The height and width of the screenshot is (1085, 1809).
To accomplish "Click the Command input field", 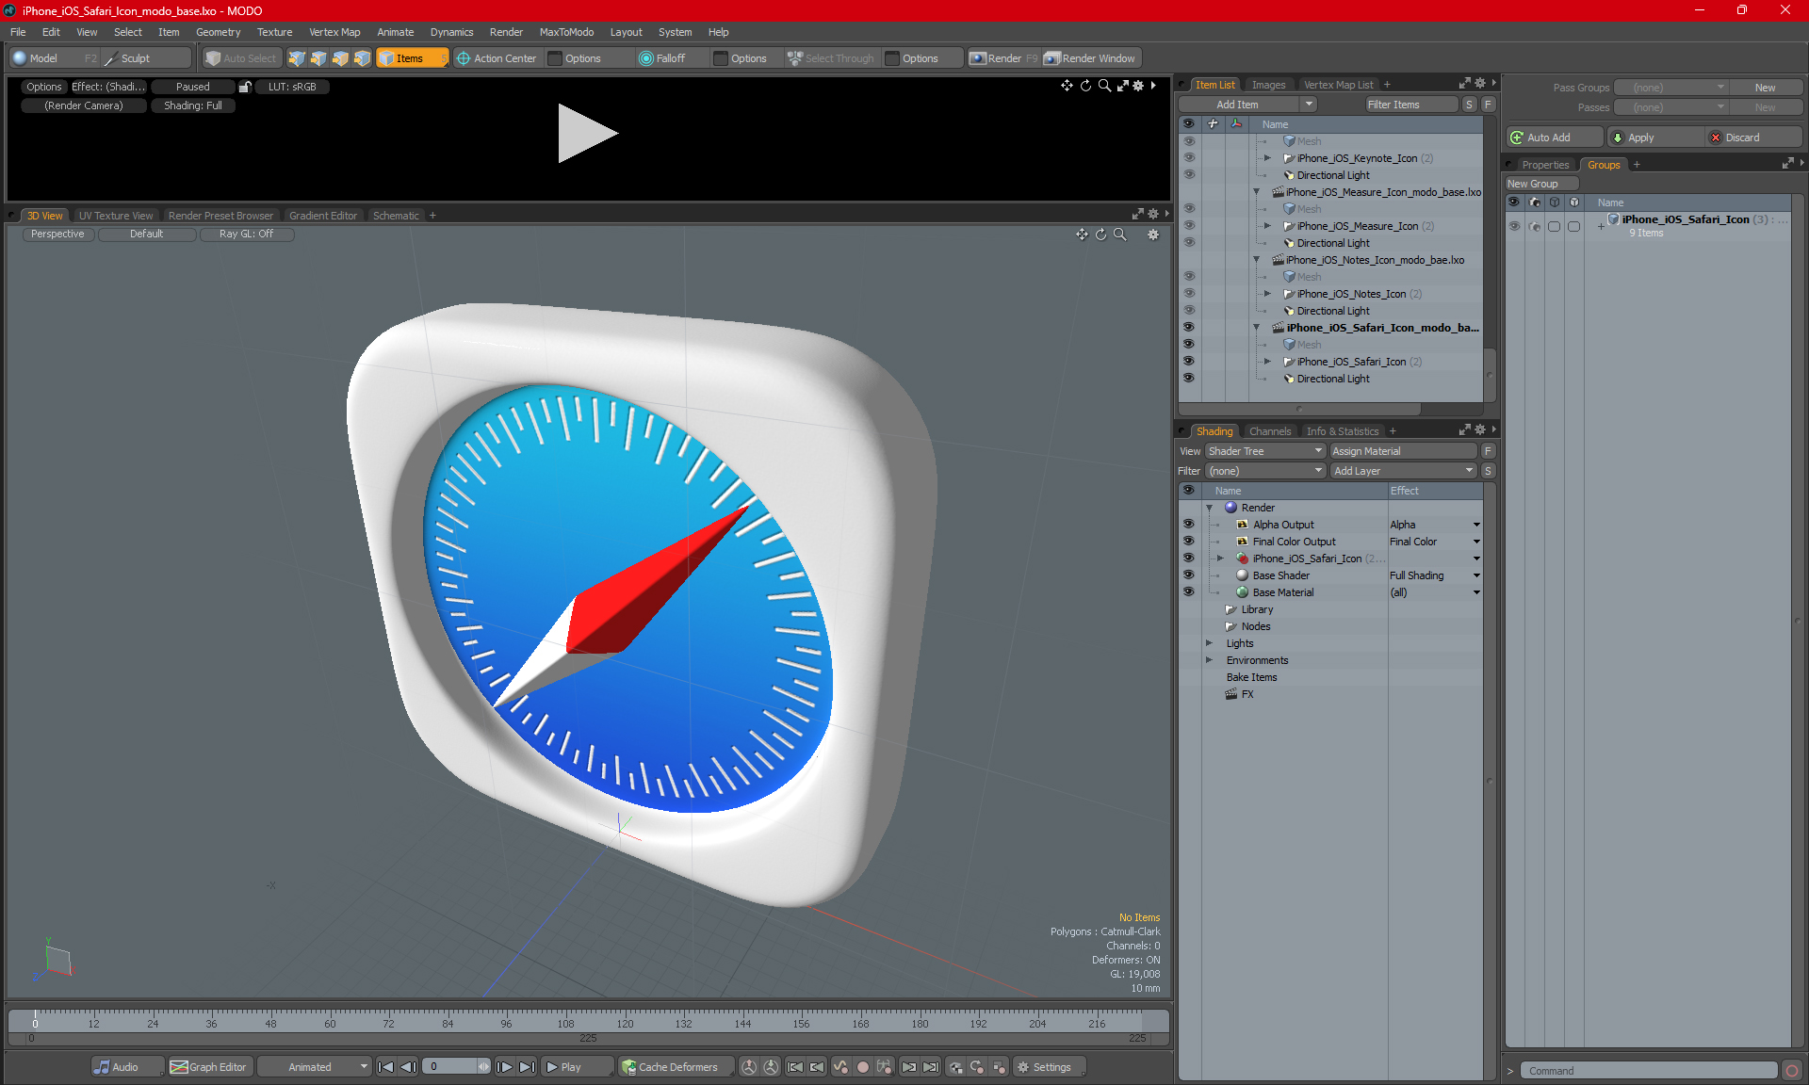I will point(1647,1071).
